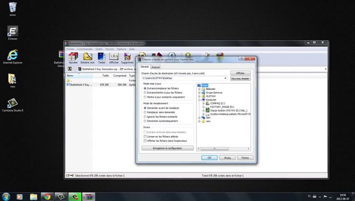The image size is (355, 201).
Task: Select the Camtasia Studio 8 desktop icon
Action: point(13,105)
